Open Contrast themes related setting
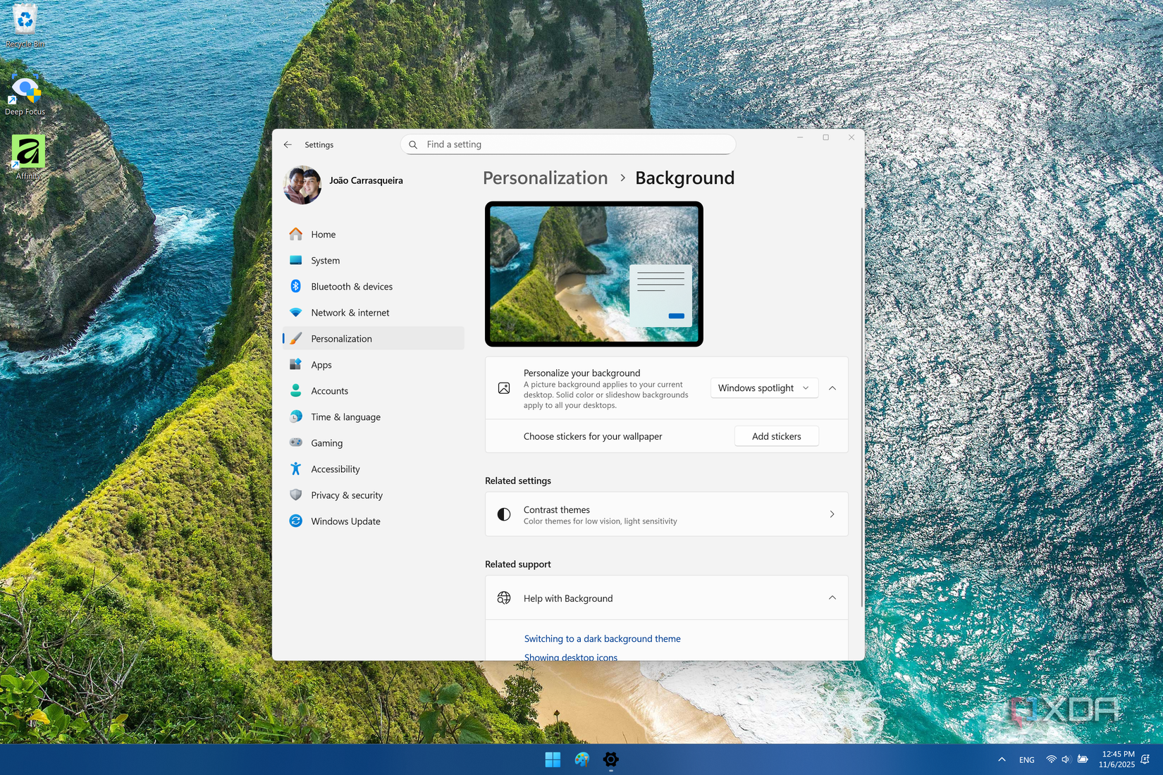 (x=666, y=514)
